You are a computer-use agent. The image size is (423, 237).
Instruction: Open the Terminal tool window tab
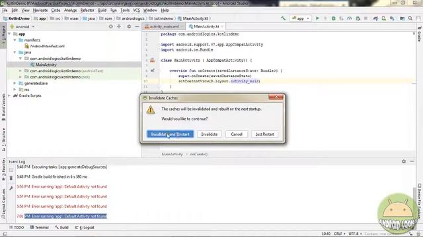pos(40,227)
